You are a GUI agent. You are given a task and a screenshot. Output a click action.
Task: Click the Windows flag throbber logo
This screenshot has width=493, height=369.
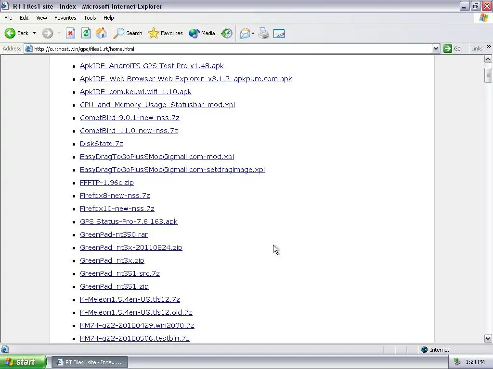pos(484,18)
